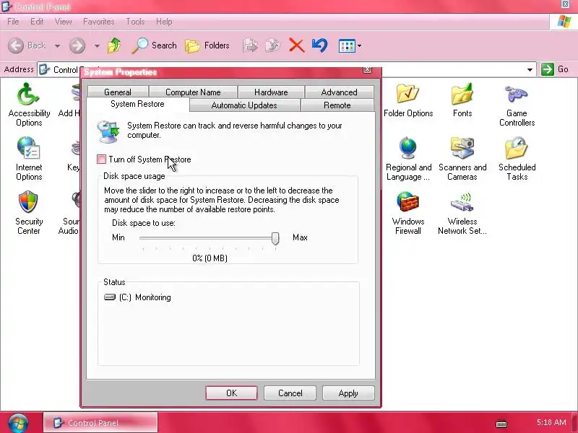Open Regional and Language options icon

(408, 159)
